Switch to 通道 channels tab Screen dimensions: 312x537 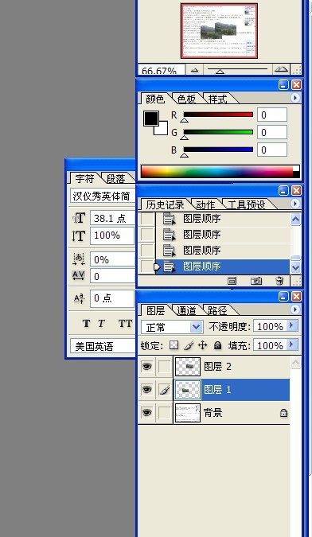pos(186,310)
